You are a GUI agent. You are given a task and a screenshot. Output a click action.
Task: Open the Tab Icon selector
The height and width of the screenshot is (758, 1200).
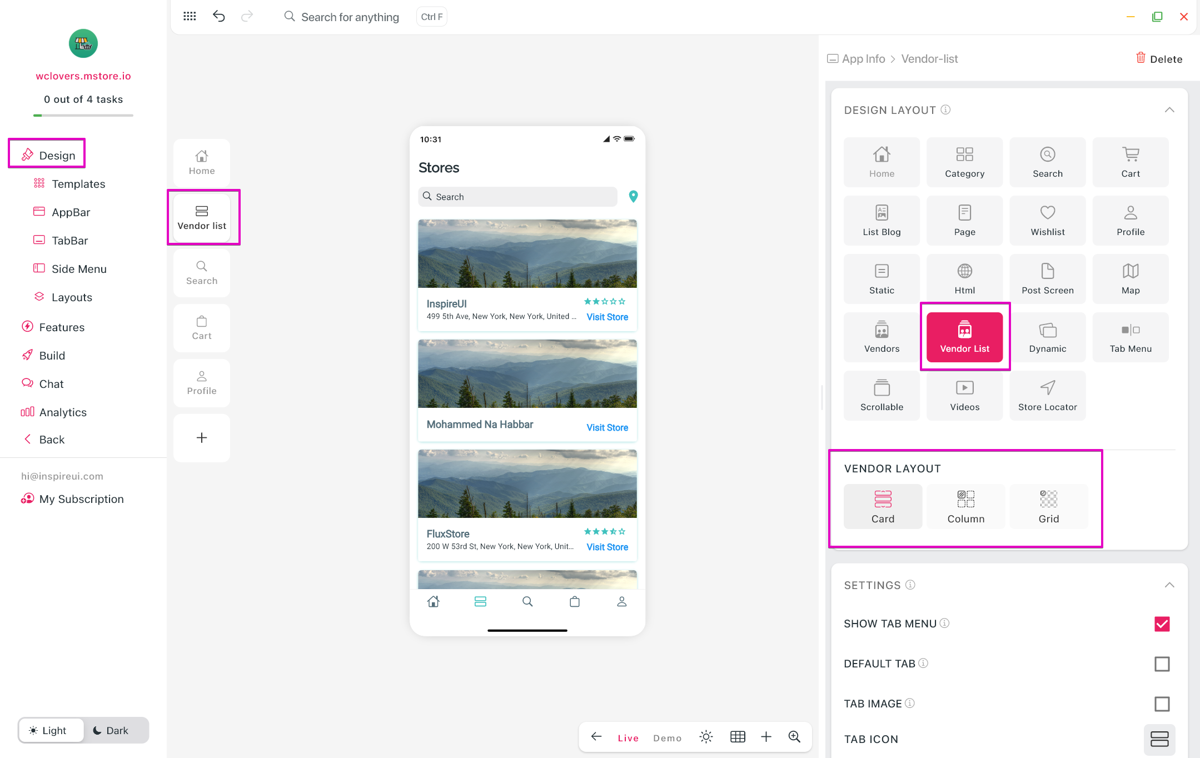pyautogui.click(x=1159, y=739)
